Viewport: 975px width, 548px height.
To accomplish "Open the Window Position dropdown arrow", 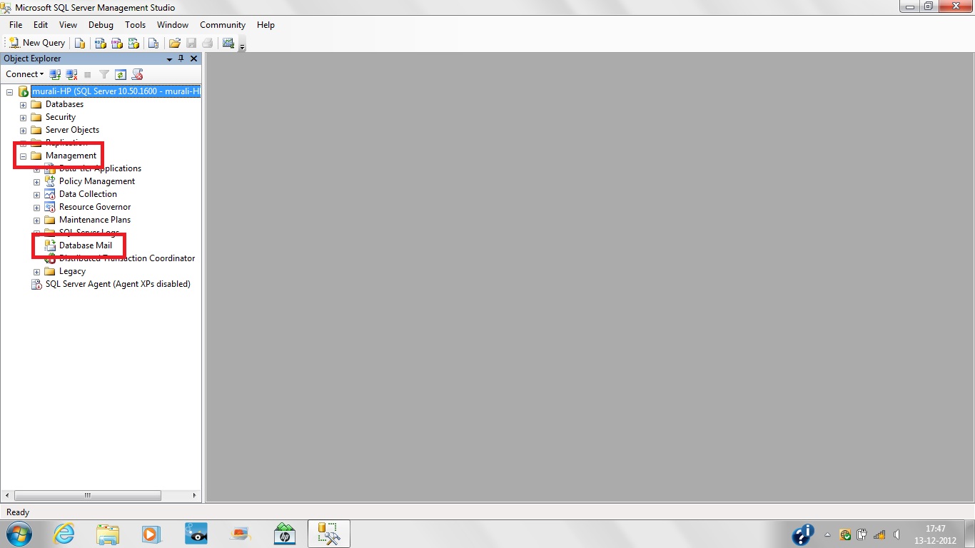I will 170,59.
